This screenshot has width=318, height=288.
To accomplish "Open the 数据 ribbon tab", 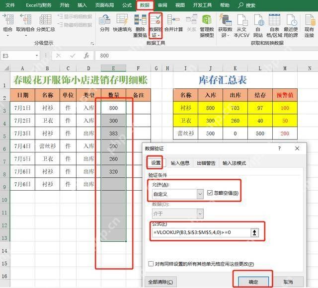I will click(x=145, y=5).
